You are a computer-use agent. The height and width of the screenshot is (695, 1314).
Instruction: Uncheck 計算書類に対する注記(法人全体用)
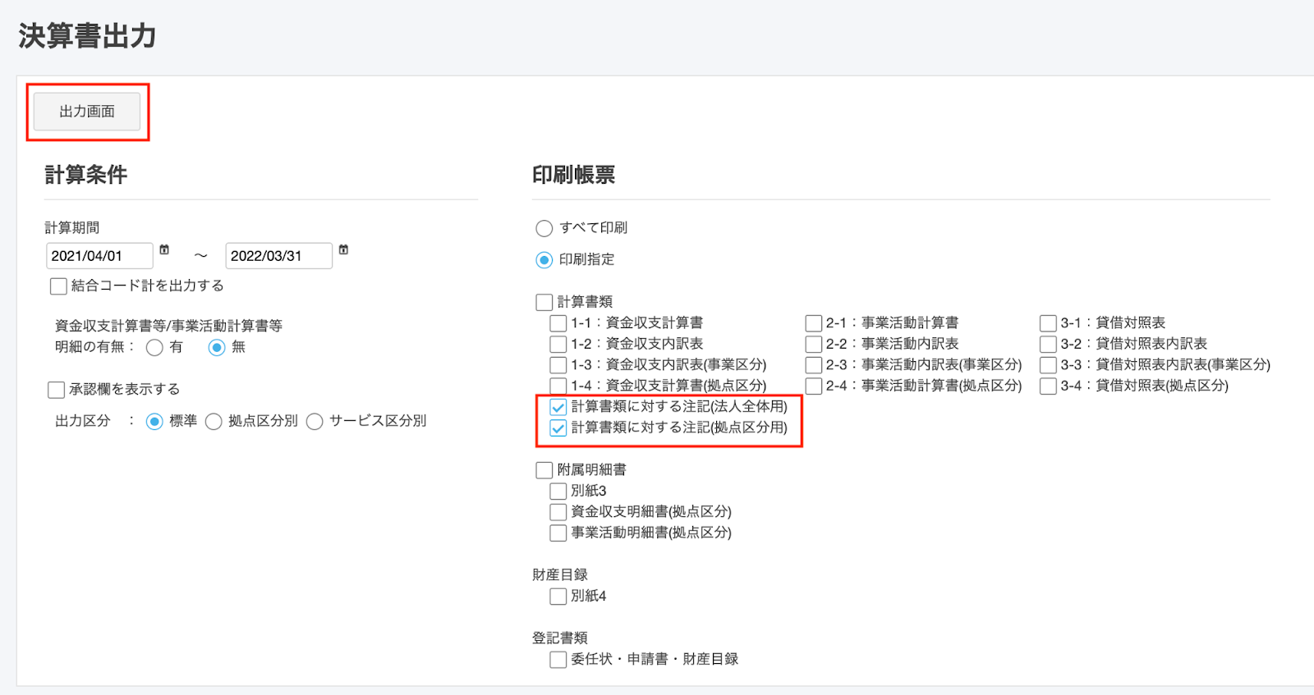[558, 407]
